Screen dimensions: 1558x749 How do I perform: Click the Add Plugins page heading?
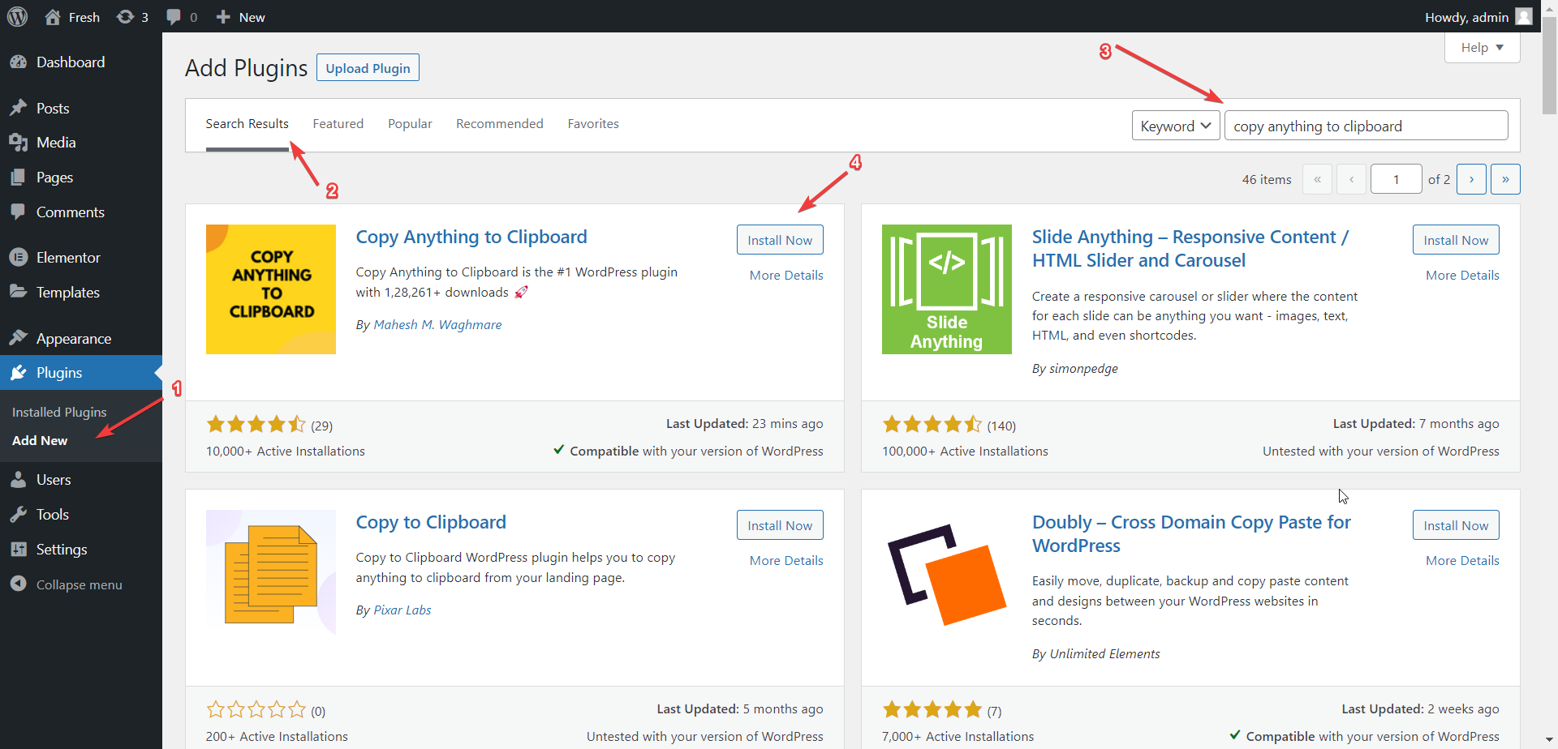coord(246,68)
